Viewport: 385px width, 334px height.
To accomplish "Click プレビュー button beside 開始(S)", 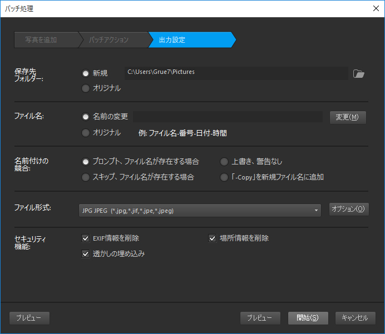I will click(260, 318).
